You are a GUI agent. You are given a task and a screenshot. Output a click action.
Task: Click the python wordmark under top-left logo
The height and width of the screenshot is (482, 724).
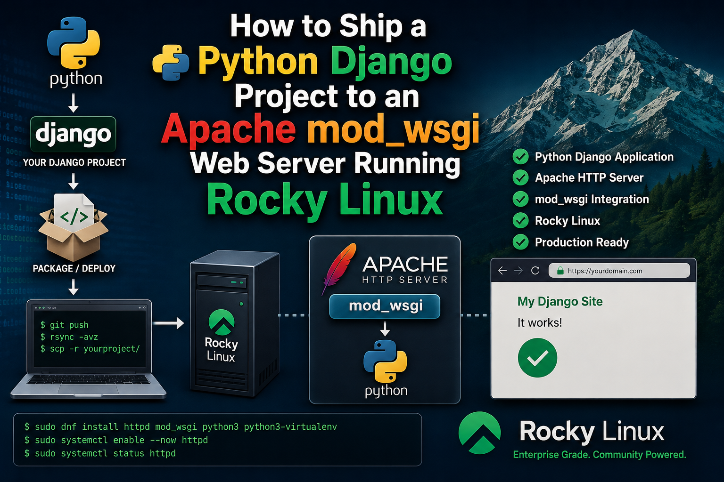point(76,79)
